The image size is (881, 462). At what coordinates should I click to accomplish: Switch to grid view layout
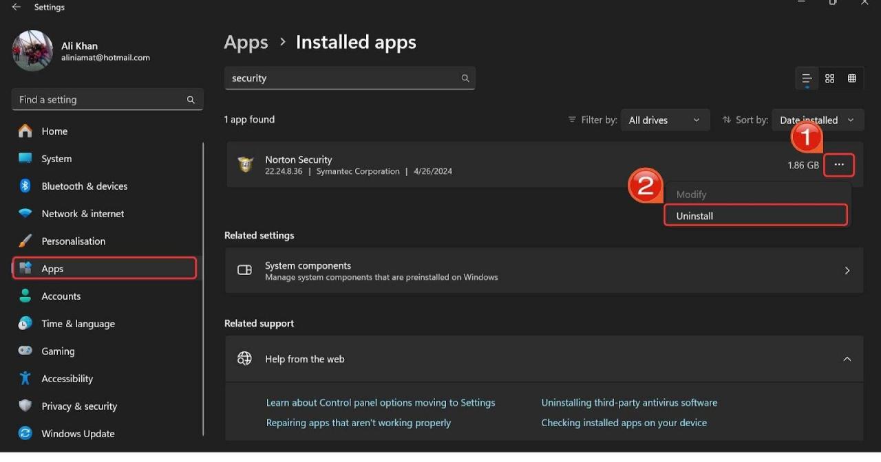(x=829, y=78)
